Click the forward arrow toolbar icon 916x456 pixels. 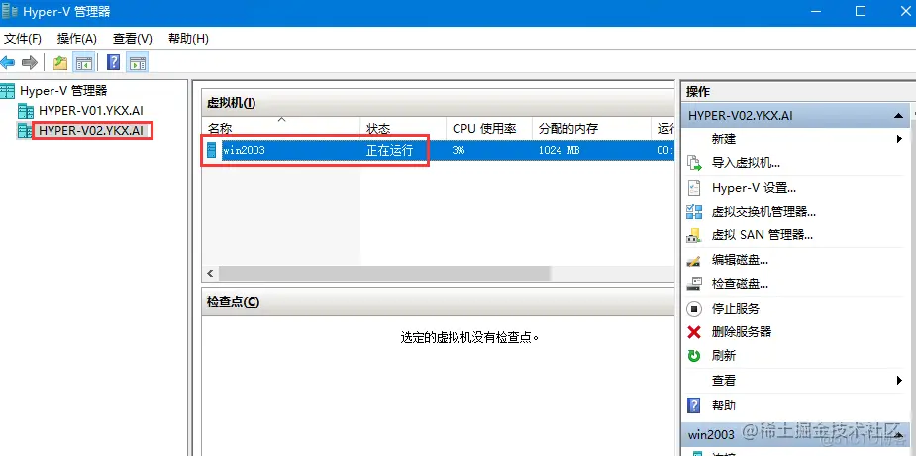point(29,63)
